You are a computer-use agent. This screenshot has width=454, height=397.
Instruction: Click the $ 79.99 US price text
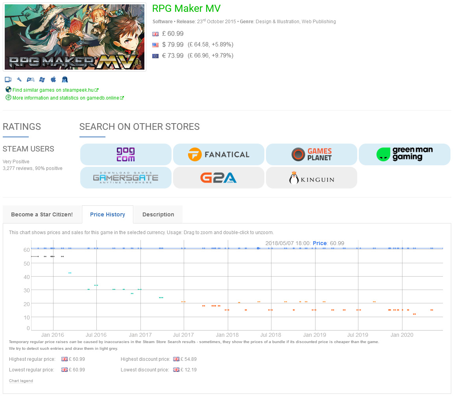coord(173,44)
